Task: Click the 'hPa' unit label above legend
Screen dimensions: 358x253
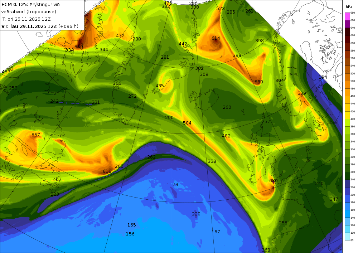Action: (x=349, y=6)
